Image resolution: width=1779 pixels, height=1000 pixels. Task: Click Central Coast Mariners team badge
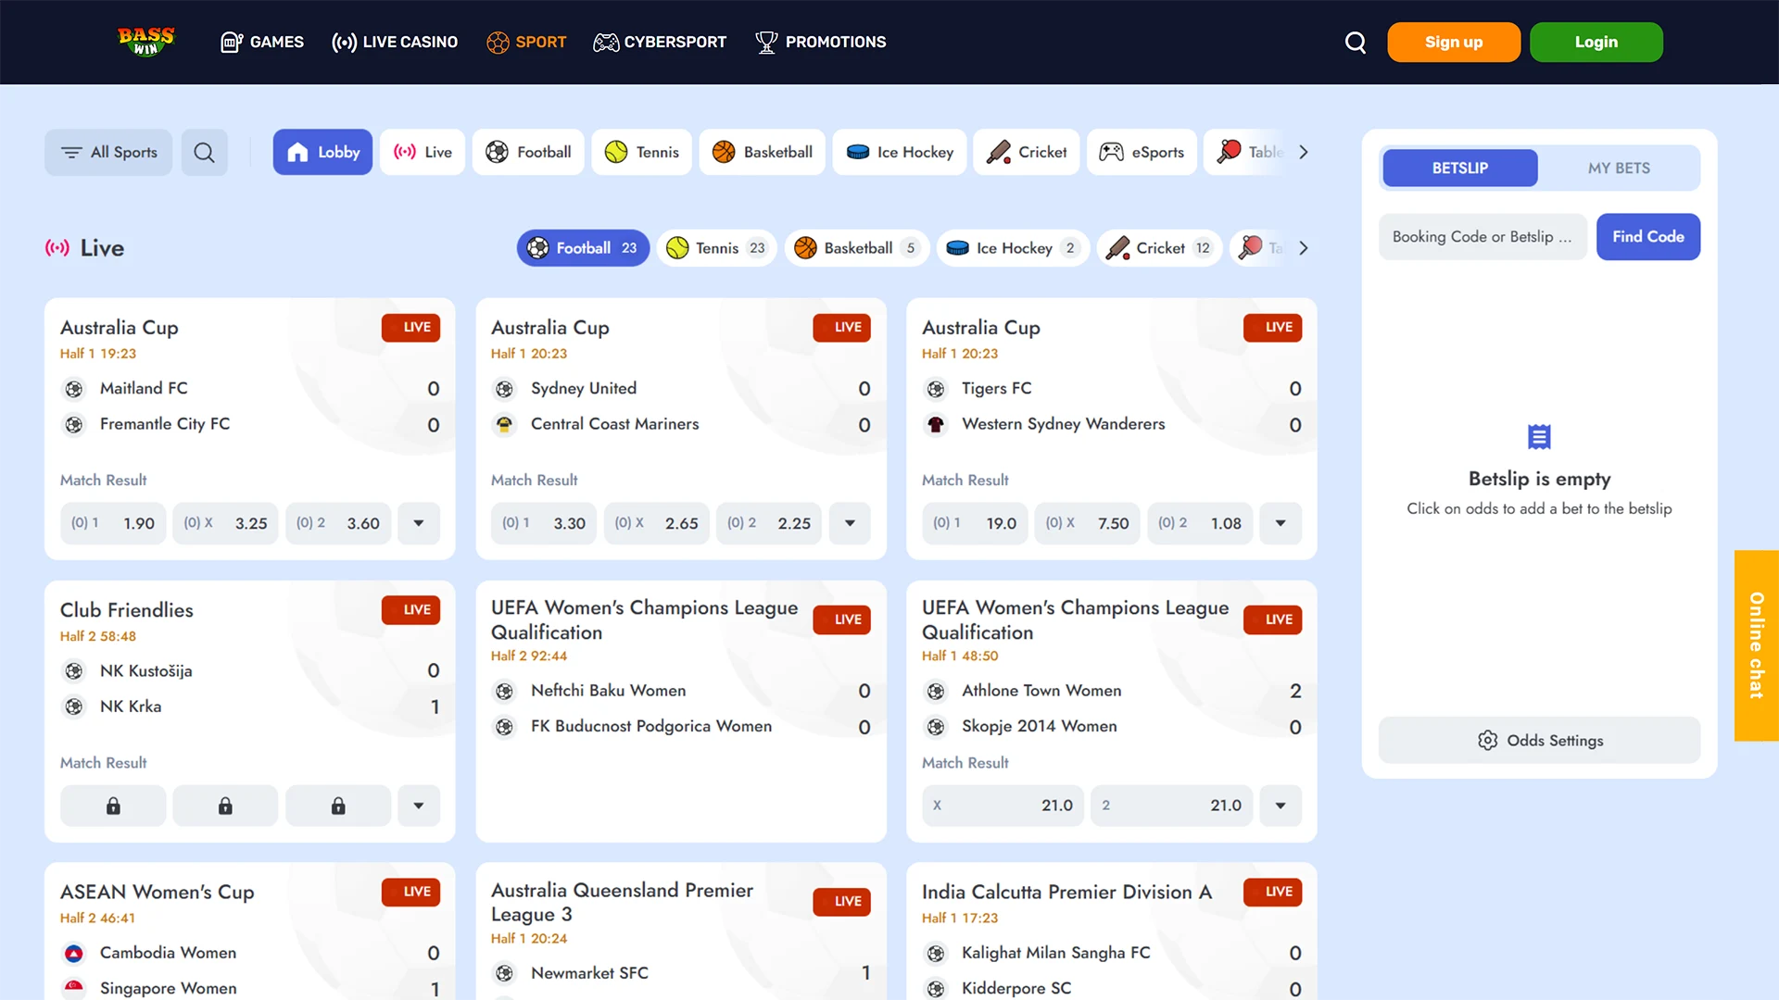pos(504,424)
